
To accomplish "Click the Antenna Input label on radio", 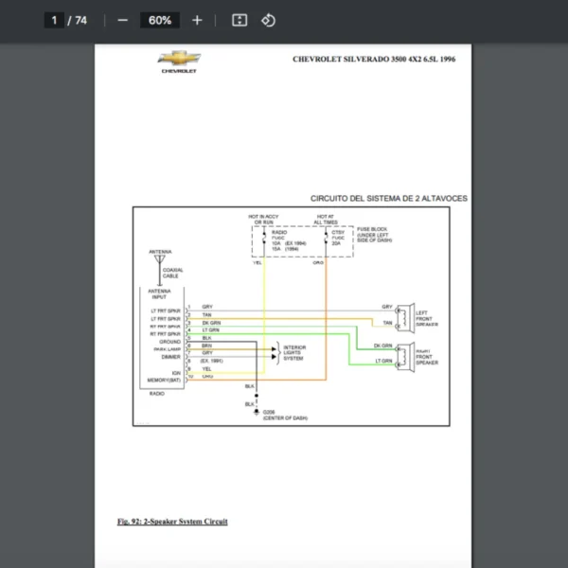I will (x=157, y=294).
